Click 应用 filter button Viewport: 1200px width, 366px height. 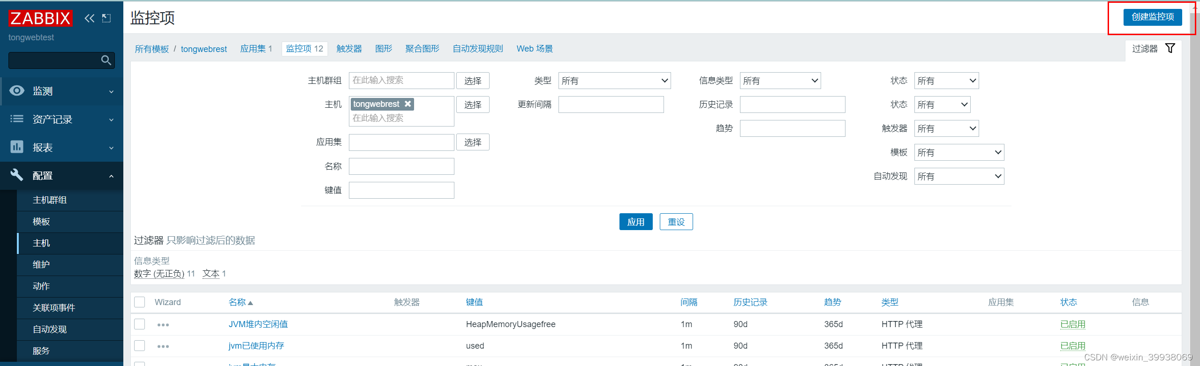click(636, 222)
